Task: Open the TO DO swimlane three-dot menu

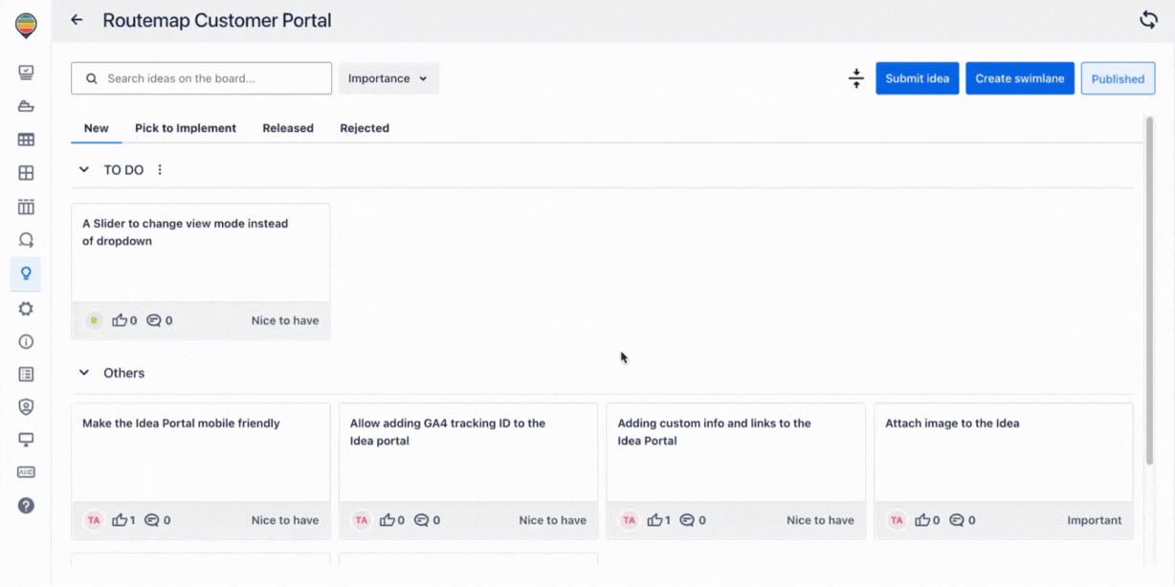Action: click(160, 170)
